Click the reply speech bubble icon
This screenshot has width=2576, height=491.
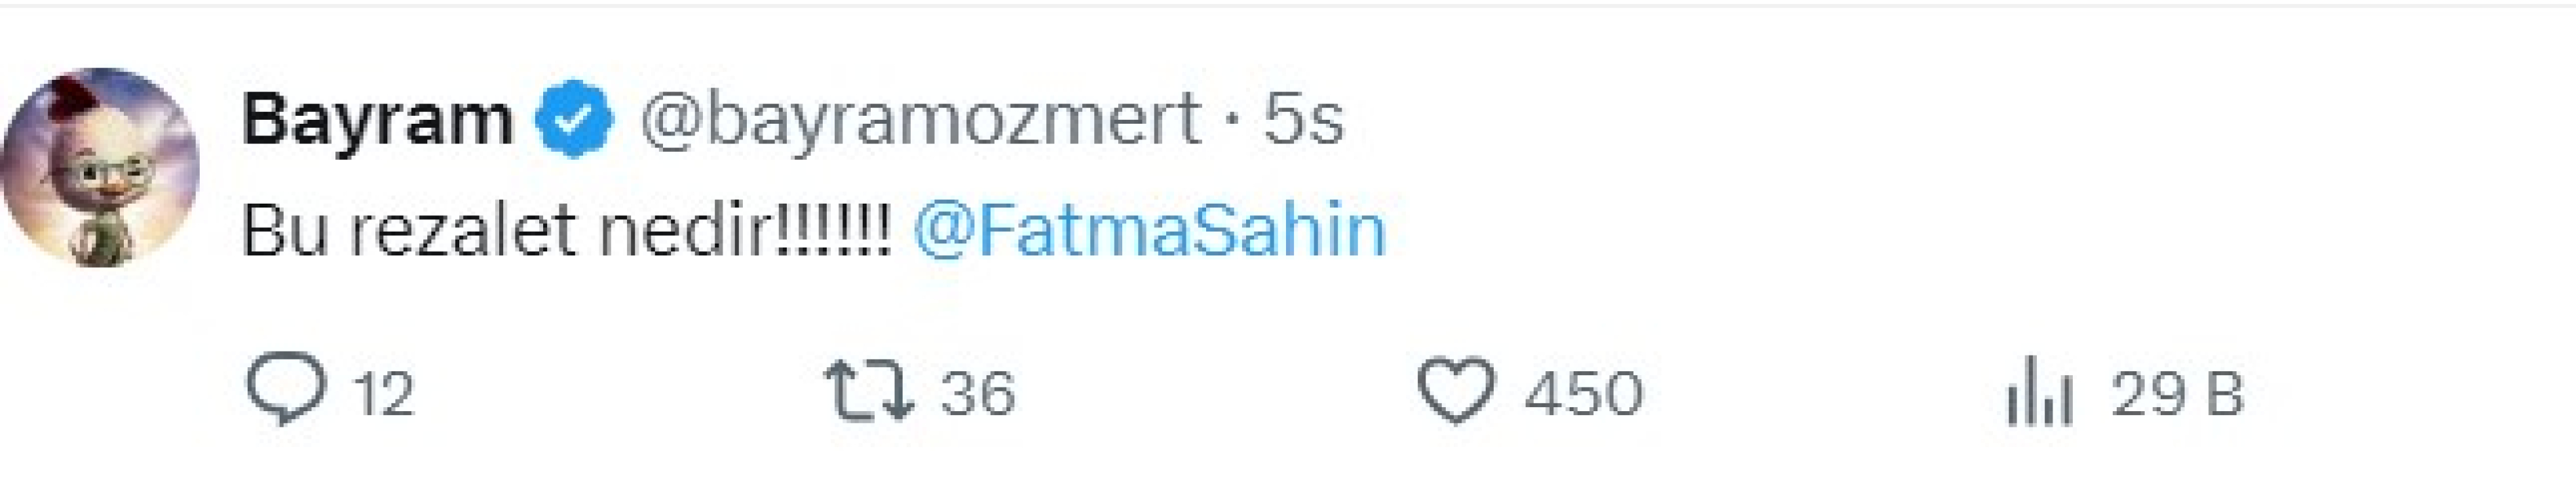point(286,389)
